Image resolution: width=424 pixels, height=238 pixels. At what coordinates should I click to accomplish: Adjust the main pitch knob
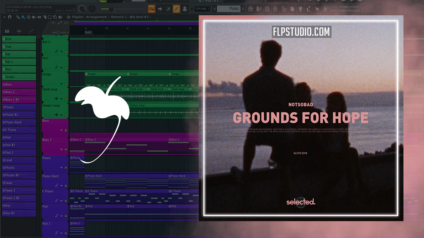coord(92,9)
